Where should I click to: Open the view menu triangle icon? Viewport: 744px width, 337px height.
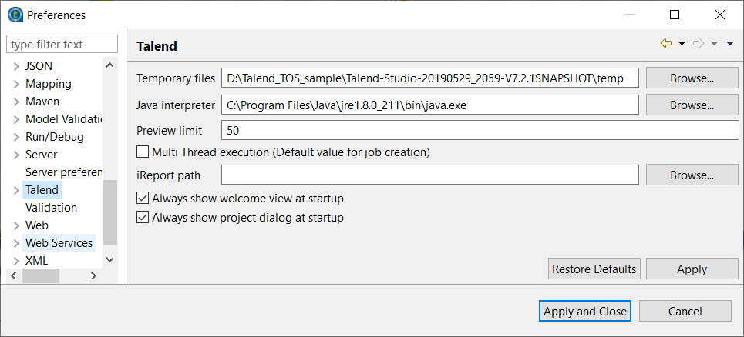pyautogui.click(x=730, y=44)
